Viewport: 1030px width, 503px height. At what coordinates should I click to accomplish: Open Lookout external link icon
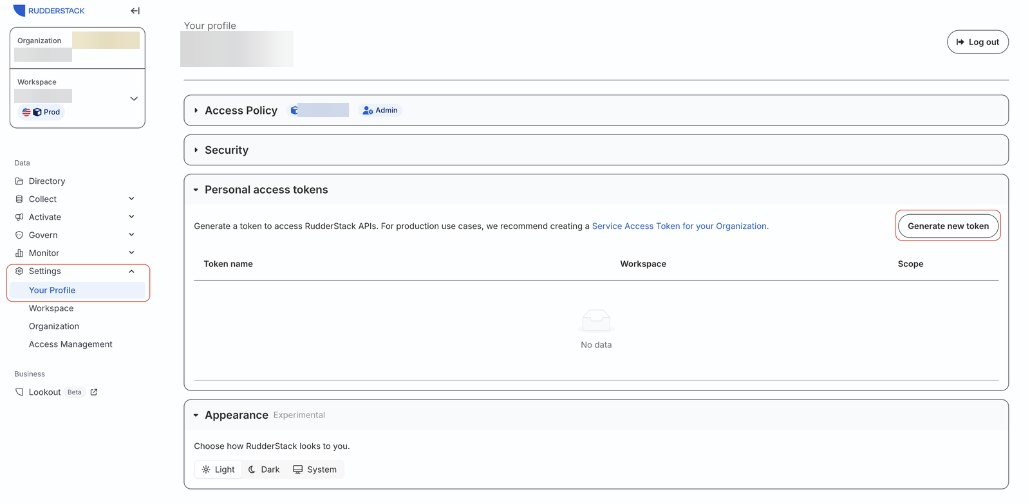(94, 392)
